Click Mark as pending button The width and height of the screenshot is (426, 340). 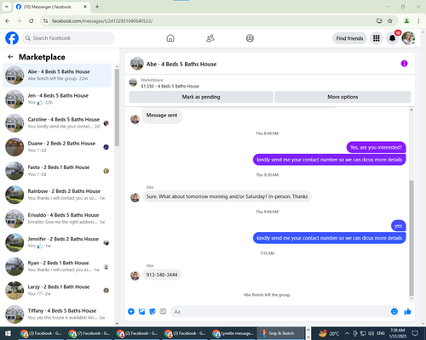(201, 97)
